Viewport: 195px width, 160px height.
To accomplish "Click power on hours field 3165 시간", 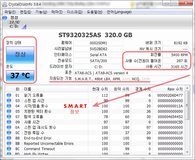I will click(x=176, y=67).
